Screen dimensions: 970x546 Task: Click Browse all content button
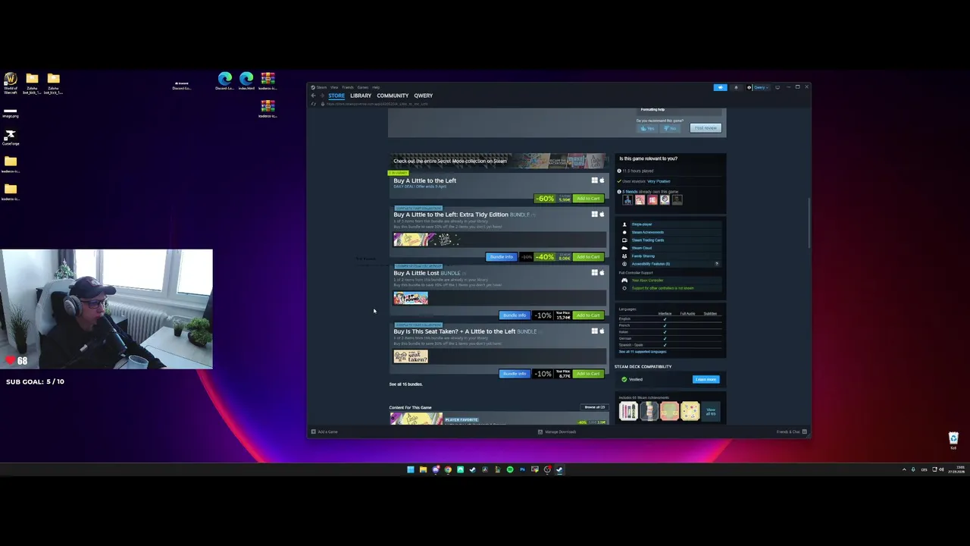595,407
